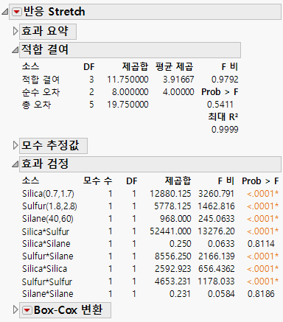Click the 적합 결여 source row label
Image resolution: width=283 pixels, height=322 pixels.
41,80
